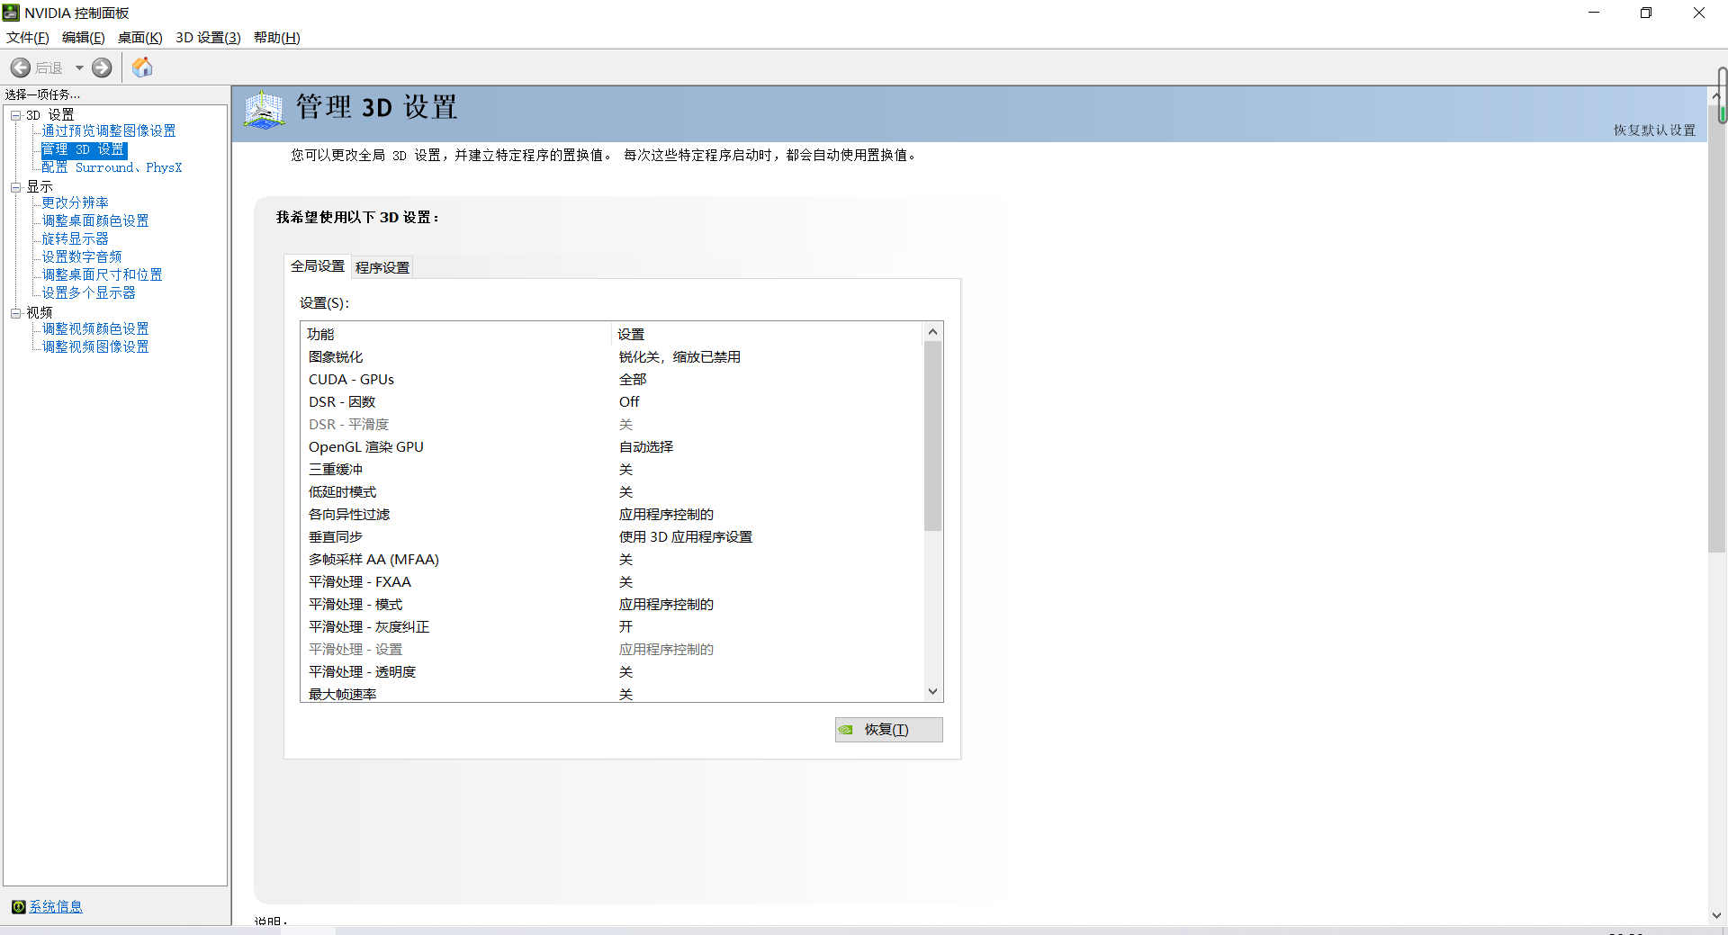Open 通过预览调整图像设置 task

(108, 130)
